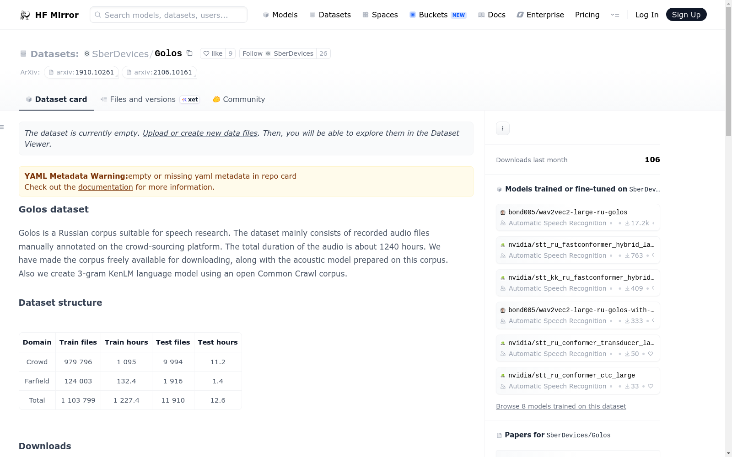Click the Golos dataset name in the header
Viewport: 732px width, 457px height.
[168, 53]
